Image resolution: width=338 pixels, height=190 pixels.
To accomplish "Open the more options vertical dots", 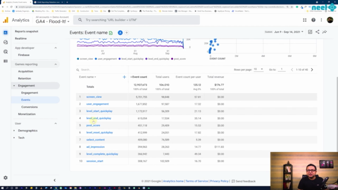I will [321, 20].
